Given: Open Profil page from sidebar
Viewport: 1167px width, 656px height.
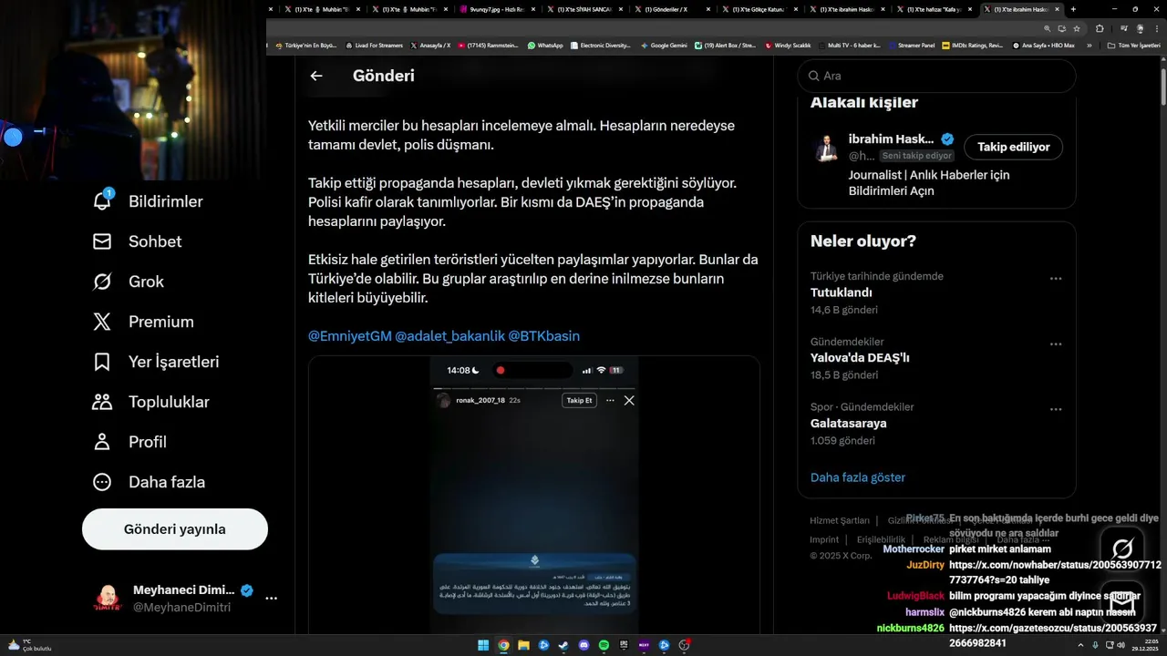Looking at the screenshot, I should coord(129,442).
